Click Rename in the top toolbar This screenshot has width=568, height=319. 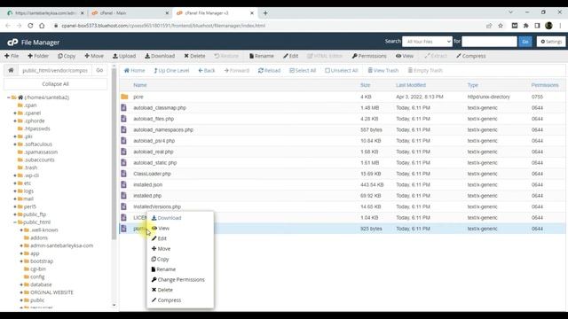(262, 56)
